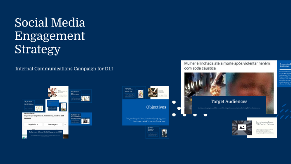Click the image placeholder icon on Secondary Audience slide

pyautogui.click(x=242, y=128)
